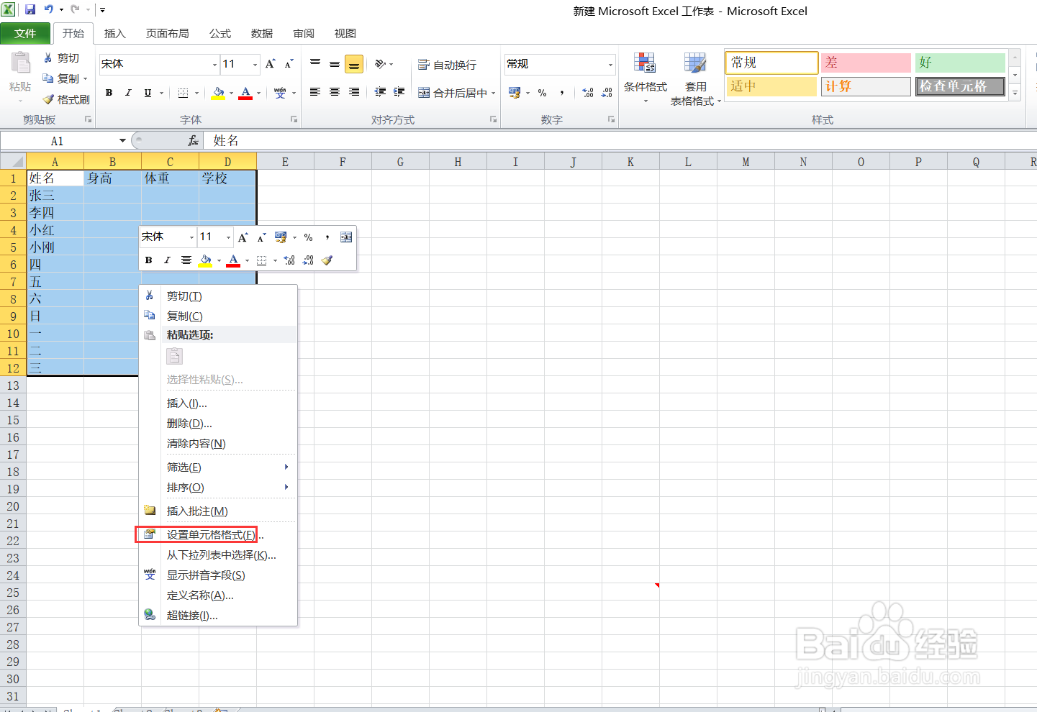The image size is (1037, 712).
Task: Apply the 好 (Good) cell style
Action: (x=960, y=63)
